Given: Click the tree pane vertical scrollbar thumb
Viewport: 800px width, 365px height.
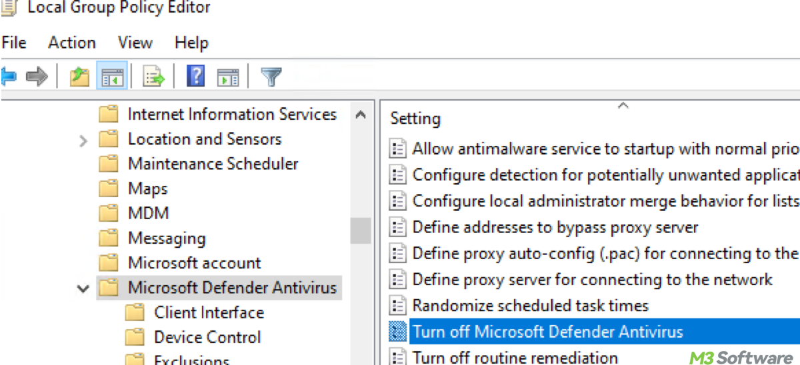Looking at the screenshot, I should [x=361, y=231].
